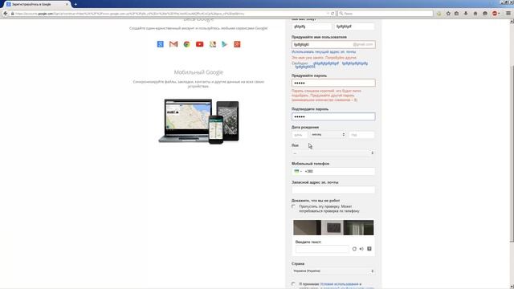Viewport: 514px width, 289px height.
Task: Open the bookmarks list icon
Action: [x=457, y=14]
